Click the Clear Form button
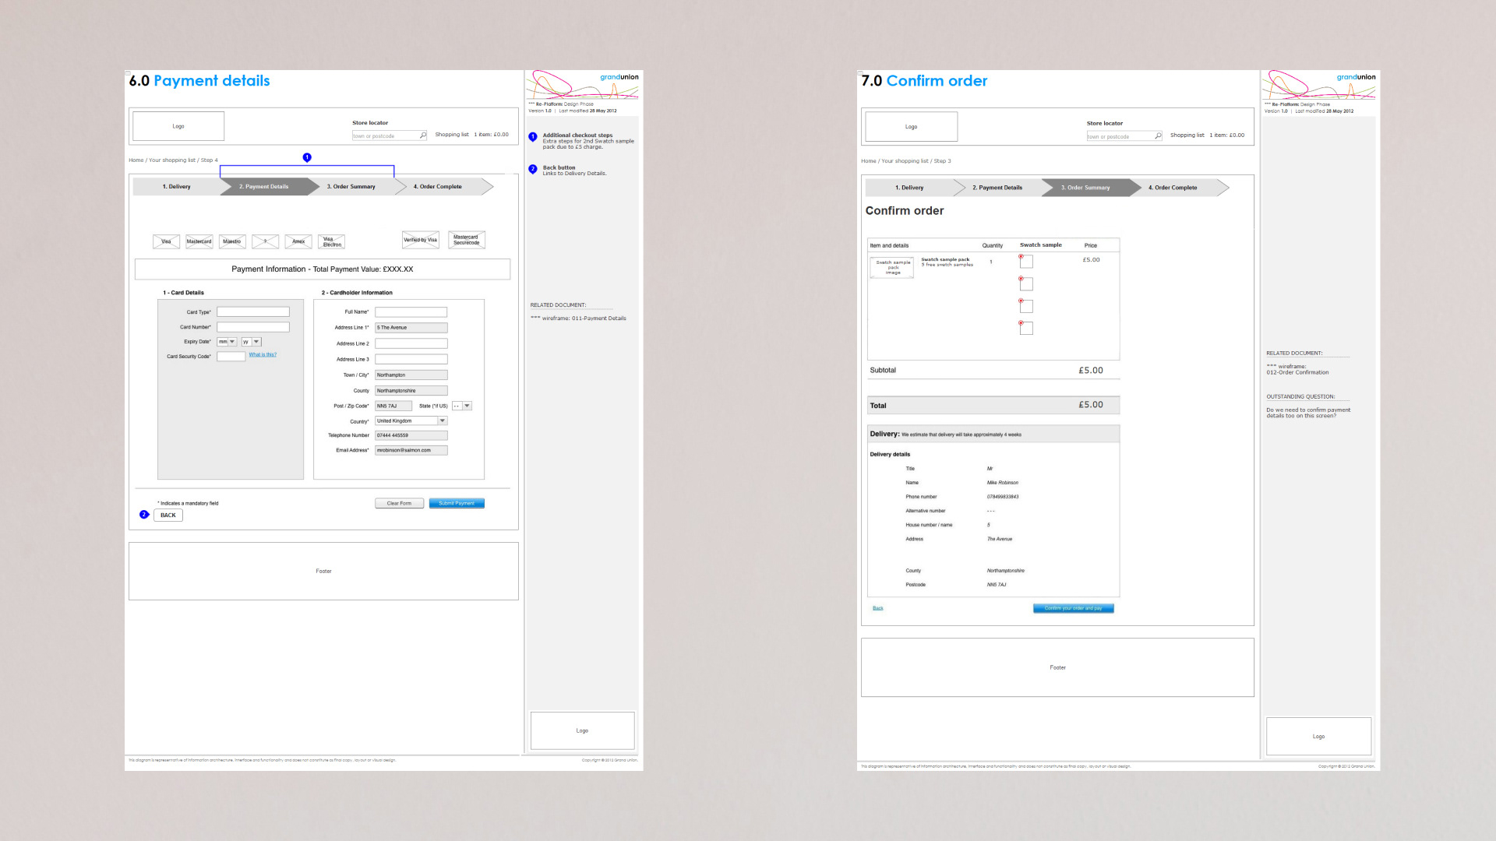The width and height of the screenshot is (1496, 841). click(x=399, y=503)
